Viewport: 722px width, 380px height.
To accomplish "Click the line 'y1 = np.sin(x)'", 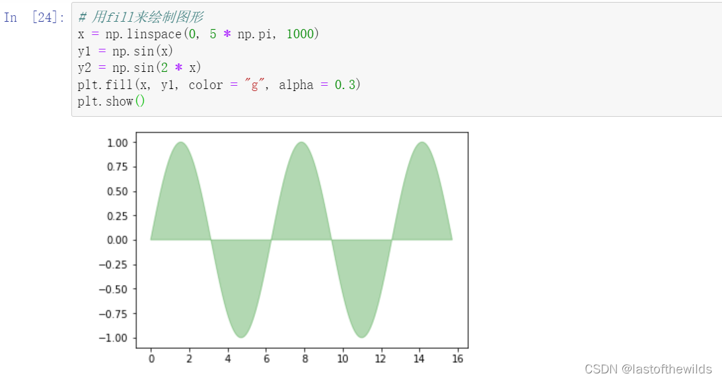I will [126, 51].
